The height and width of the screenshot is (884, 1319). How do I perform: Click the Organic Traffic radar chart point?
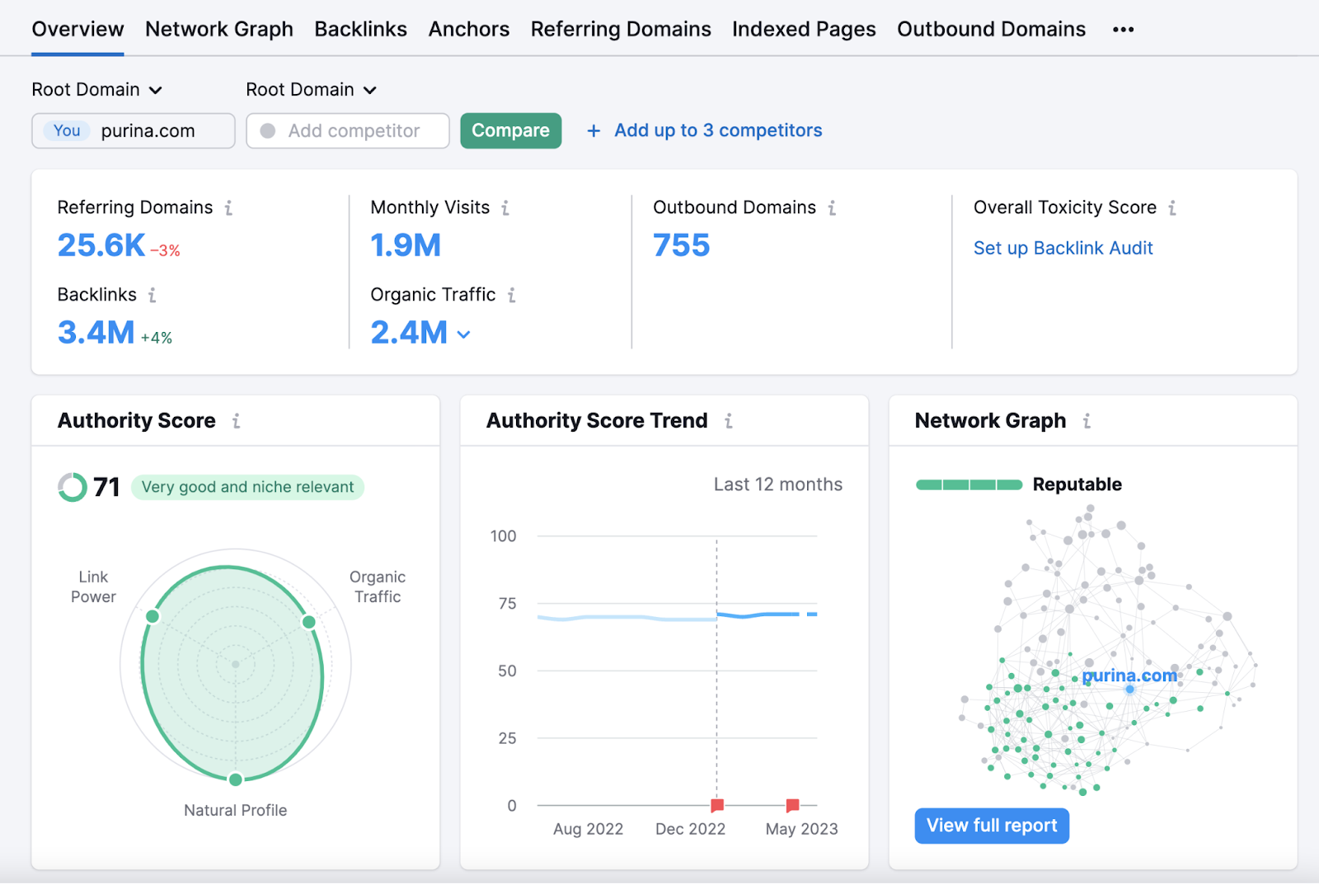click(309, 622)
